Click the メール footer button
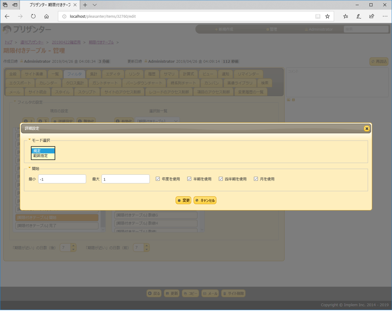The width and height of the screenshot is (392, 311). coord(210,293)
